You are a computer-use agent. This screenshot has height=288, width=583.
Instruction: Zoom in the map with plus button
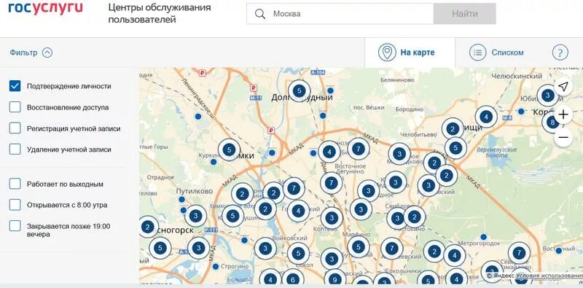point(563,114)
